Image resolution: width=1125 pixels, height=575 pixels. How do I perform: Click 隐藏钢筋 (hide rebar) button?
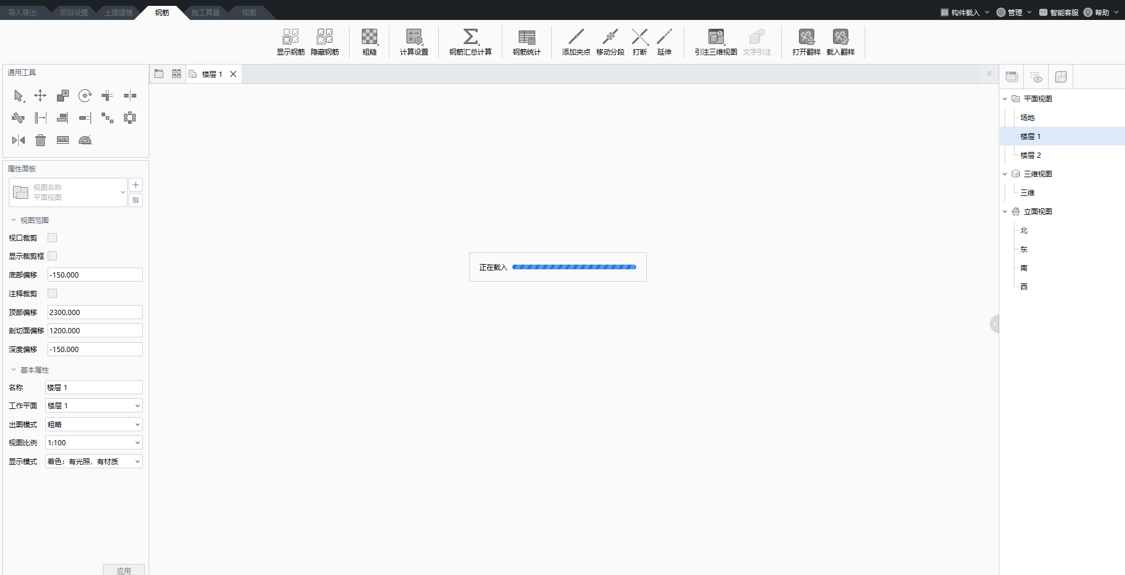325,42
